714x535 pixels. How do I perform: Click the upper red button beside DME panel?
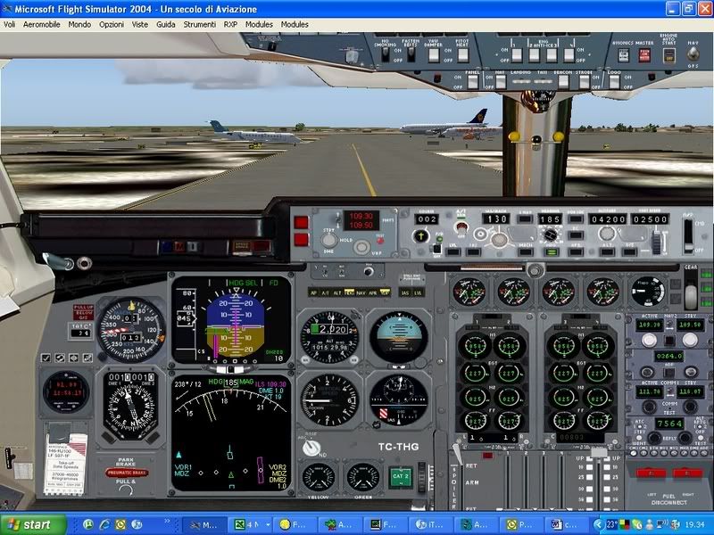pyautogui.click(x=301, y=222)
